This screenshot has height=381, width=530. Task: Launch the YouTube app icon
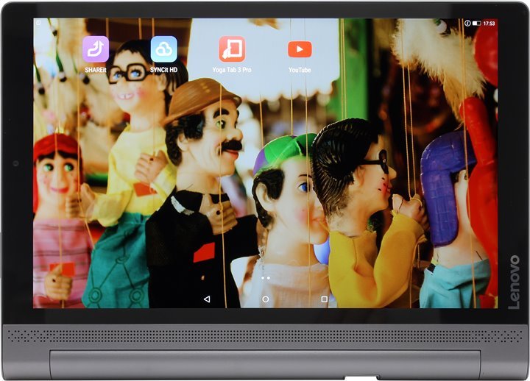(300, 49)
